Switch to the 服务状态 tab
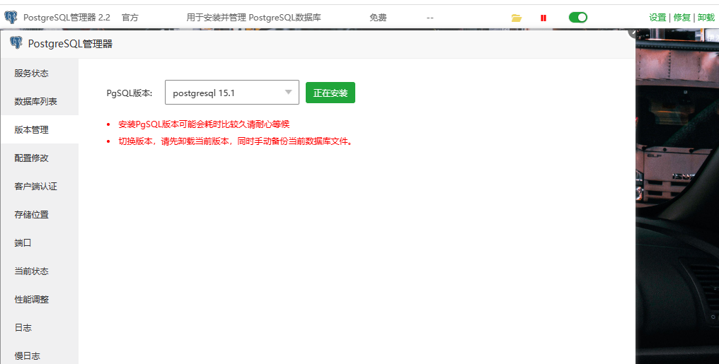The height and width of the screenshot is (364, 719). point(40,74)
